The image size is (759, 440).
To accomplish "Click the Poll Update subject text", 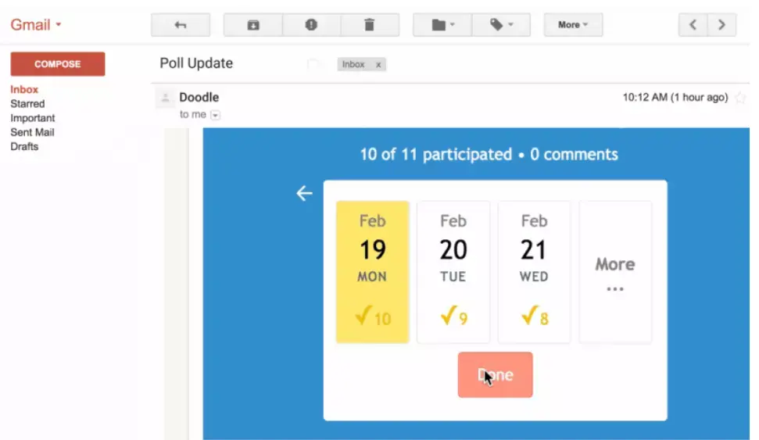I will click(196, 63).
